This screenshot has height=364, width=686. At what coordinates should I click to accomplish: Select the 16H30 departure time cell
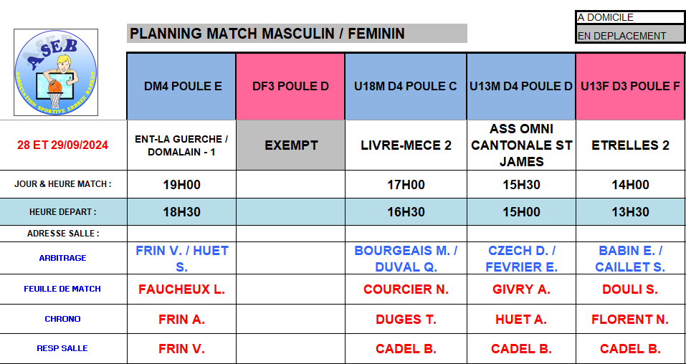pyautogui.click(x=406, y=212)
